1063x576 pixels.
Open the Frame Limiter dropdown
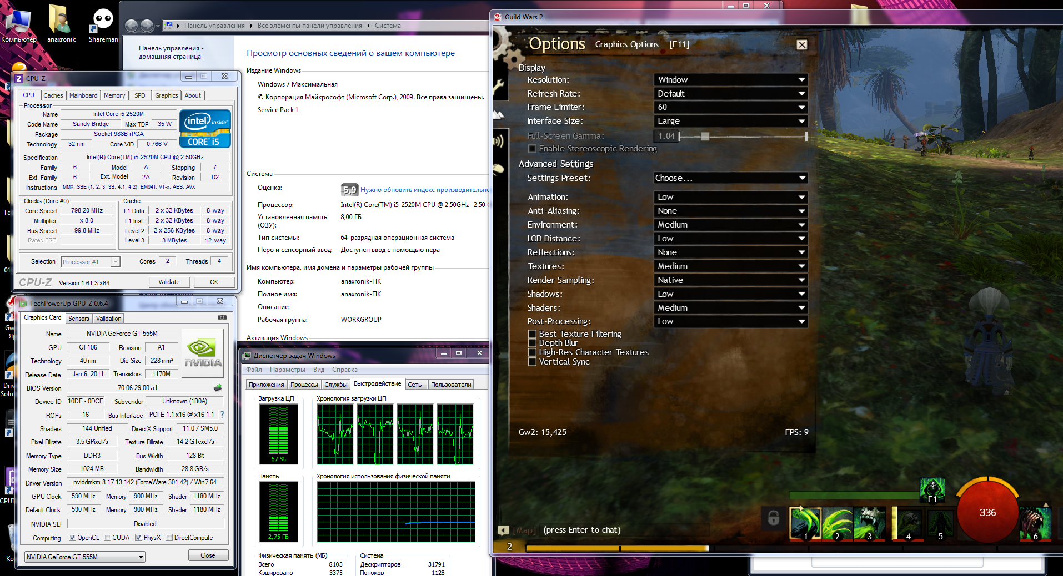731,107
